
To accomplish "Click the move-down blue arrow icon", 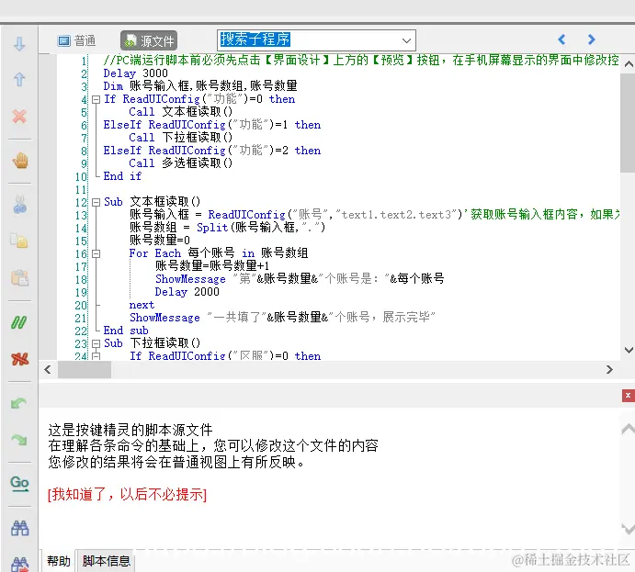I will [x=19, y=44].
